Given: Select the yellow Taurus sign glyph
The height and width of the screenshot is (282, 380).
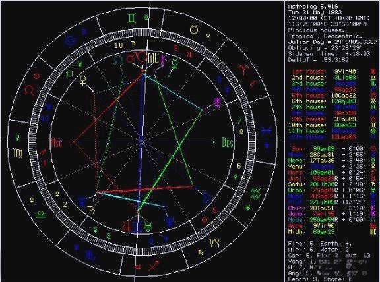Looking at the screenshot, I should point(194,29).
